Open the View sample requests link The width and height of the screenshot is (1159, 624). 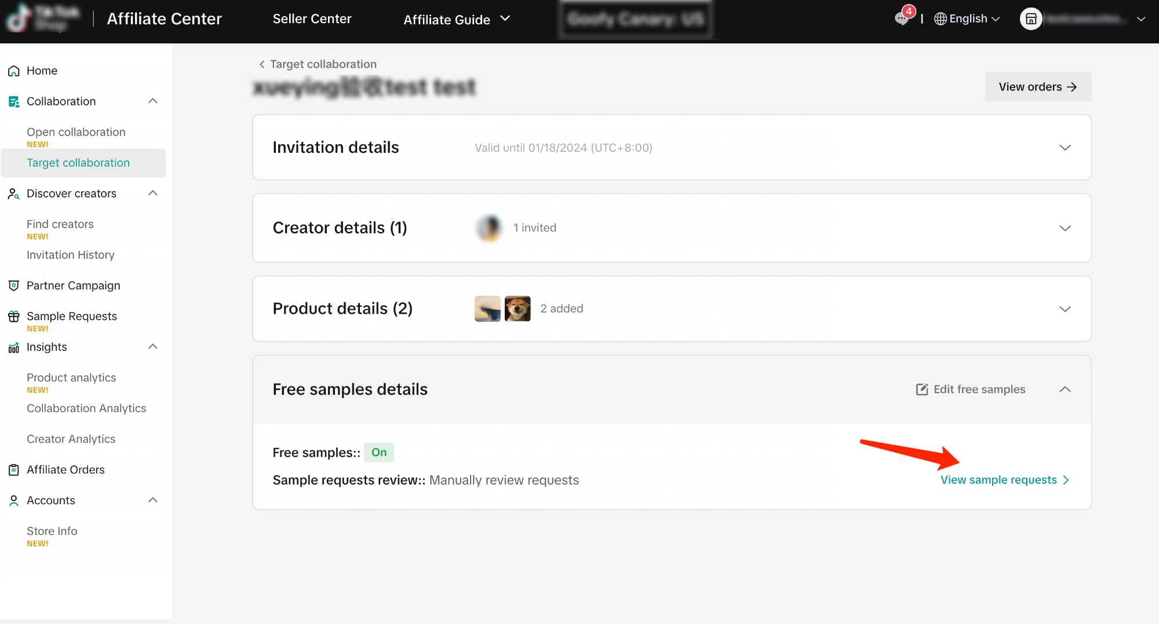click(1004, 480)
